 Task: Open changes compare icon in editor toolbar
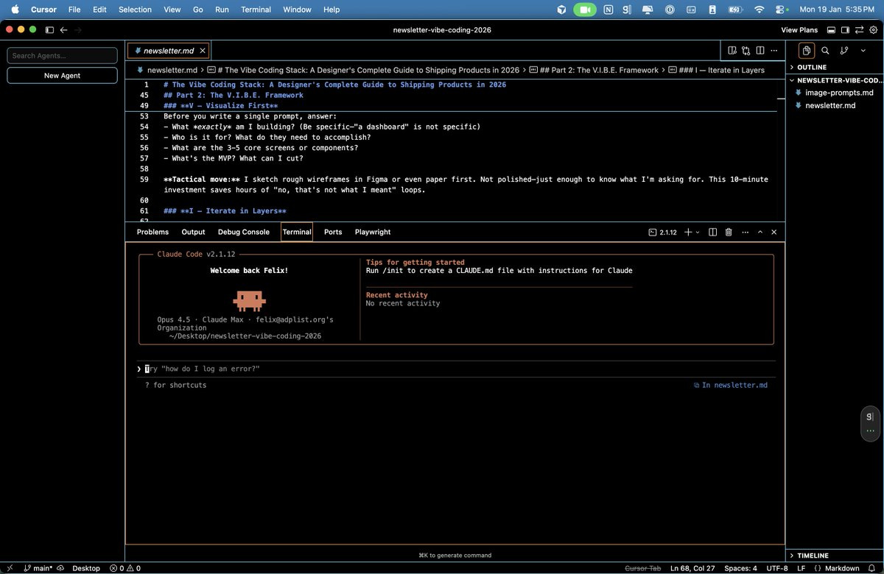[746, 51]
